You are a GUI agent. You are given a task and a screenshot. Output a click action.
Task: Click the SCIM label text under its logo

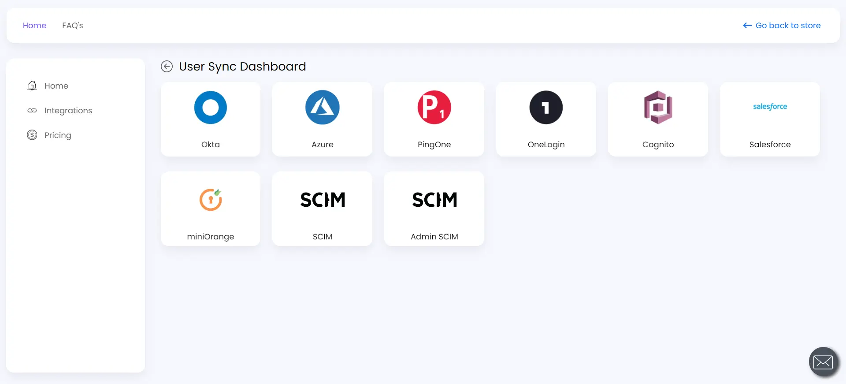pyautogui.click(x=323, y=237)
